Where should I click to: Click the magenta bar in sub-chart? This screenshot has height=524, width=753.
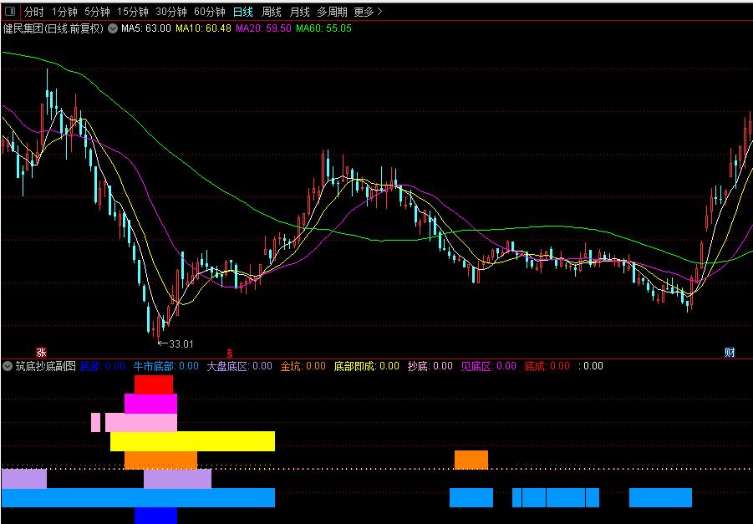150,403
